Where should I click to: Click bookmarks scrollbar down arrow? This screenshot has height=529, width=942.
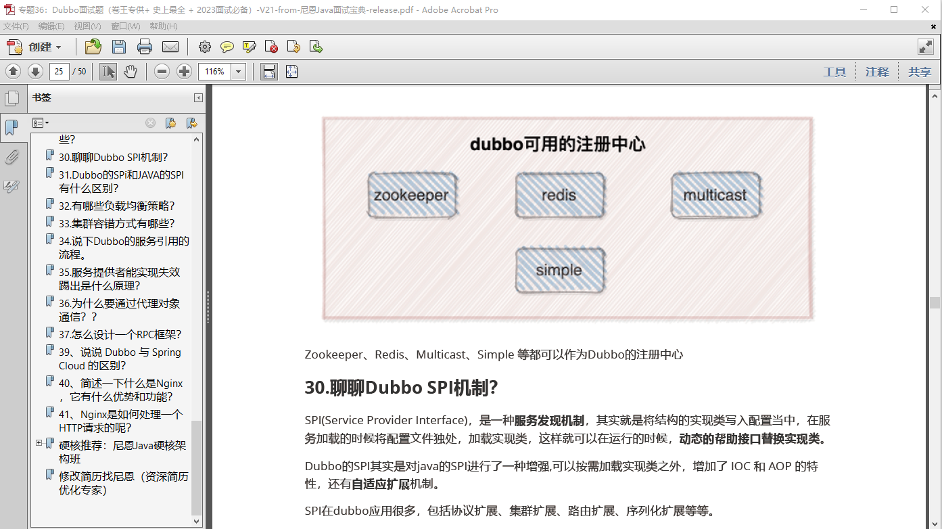coord(197,521)
